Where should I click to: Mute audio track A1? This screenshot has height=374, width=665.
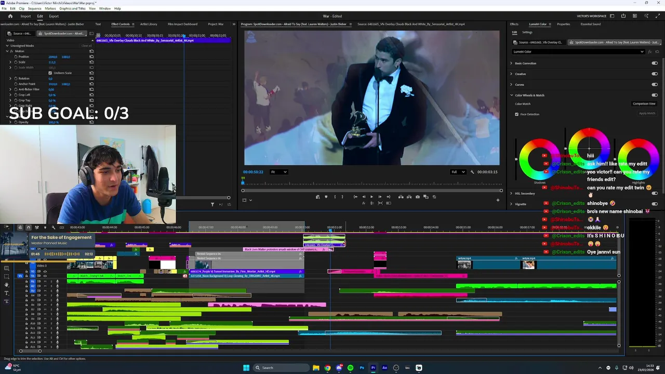pyautogui.click(x=45, y=281)
